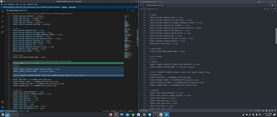This screenshot has height=117, width=277.
Task: Open the Explorer view in VSCodium
Action: pyautogui.click(x=3, y=11)
